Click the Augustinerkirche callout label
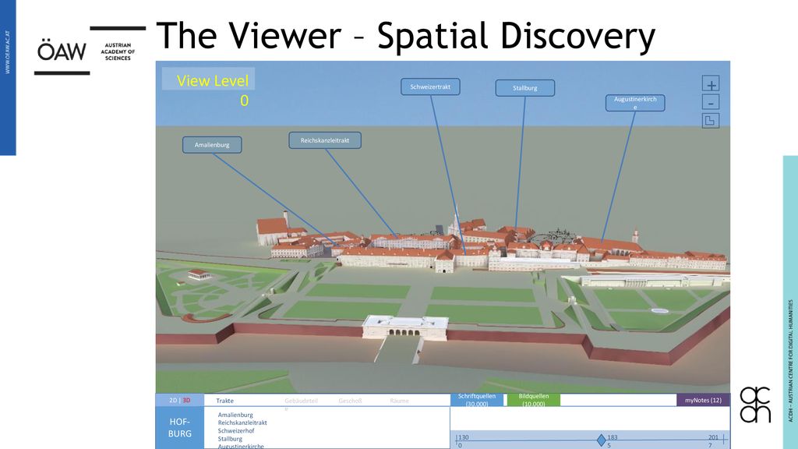The height and width of the screenshot is (449, 798). click(x=635, y=103)
